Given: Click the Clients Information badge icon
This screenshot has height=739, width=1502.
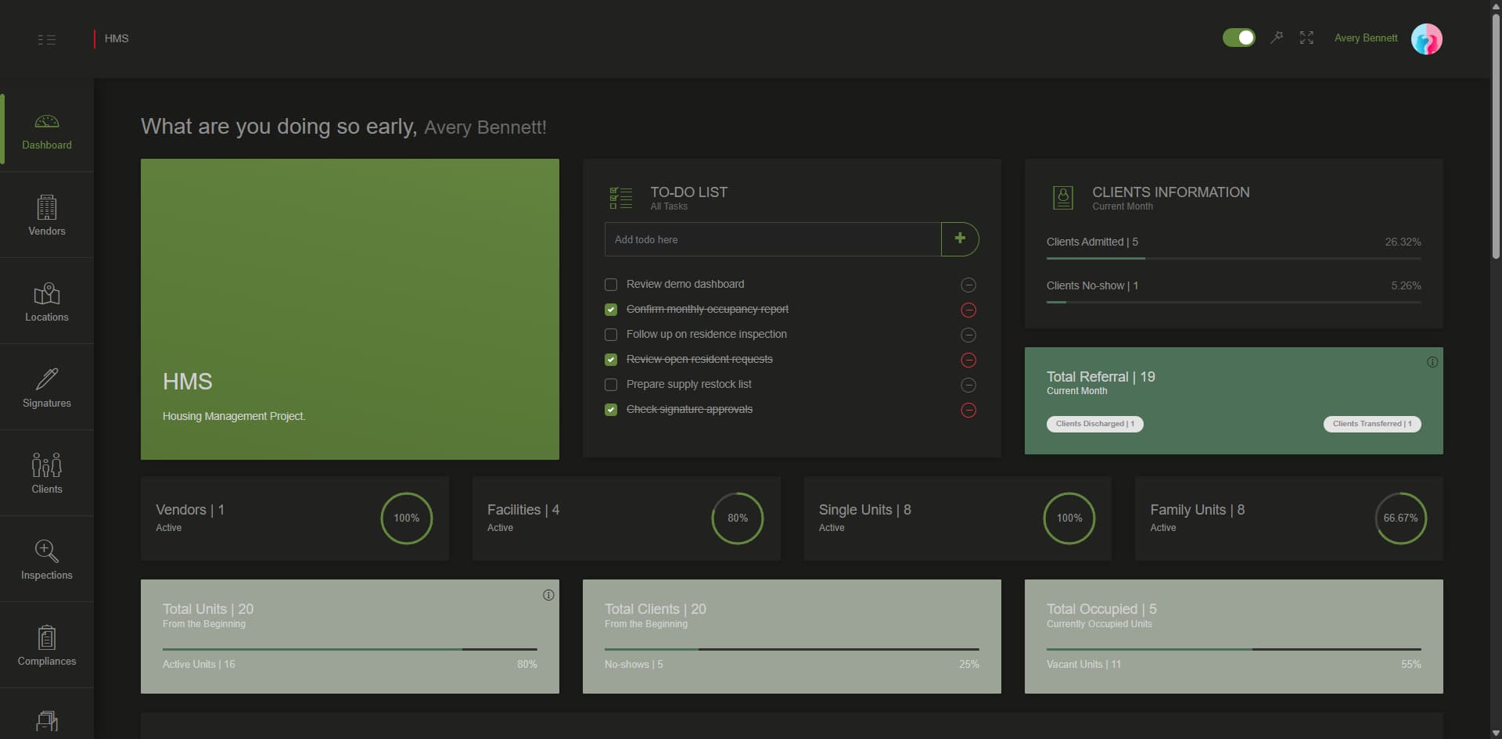Looking at the screenshot, I should pyautogui.click(x=1063, y=198).
